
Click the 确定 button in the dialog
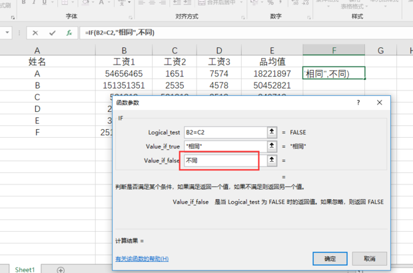330,258
